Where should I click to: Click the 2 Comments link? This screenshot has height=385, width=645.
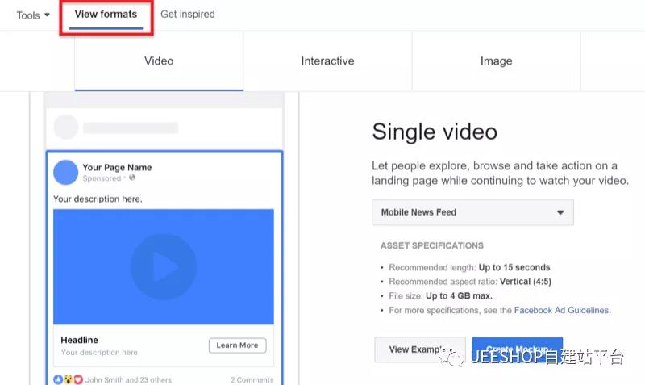point(252,379)
